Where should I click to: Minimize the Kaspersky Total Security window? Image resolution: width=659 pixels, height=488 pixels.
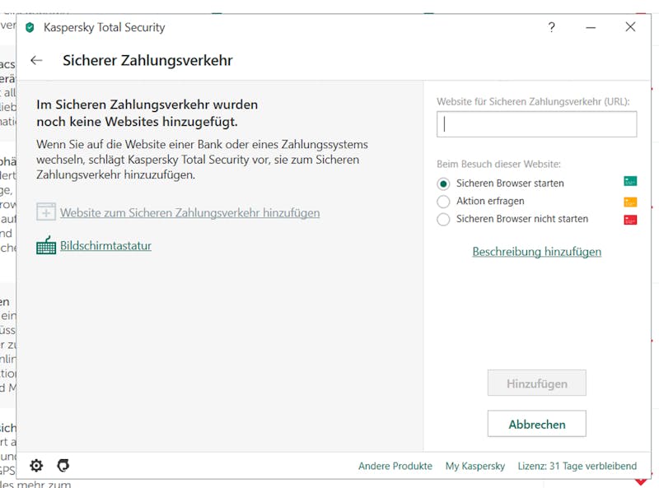[x=591, y=28]
